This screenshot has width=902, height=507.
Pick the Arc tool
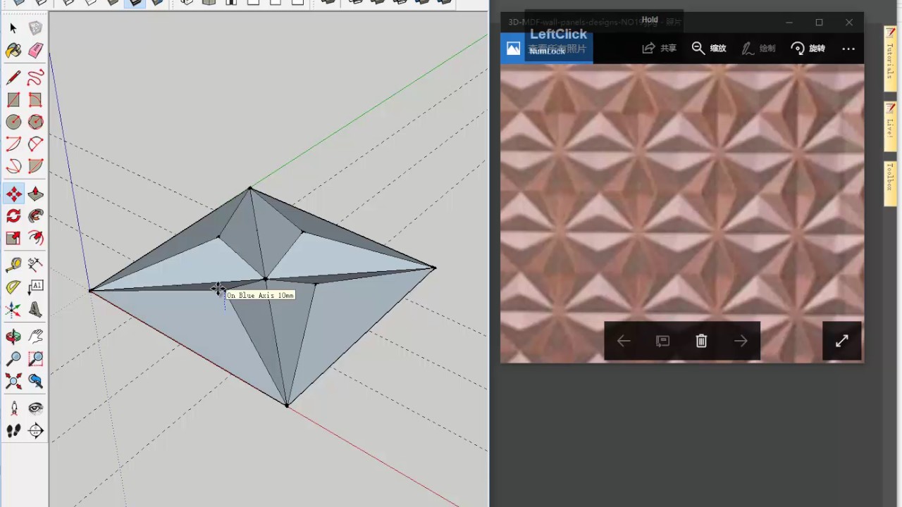point(13,144)
